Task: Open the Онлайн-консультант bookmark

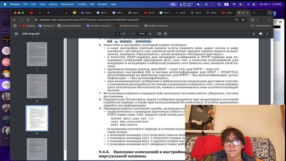Action: pyautogui.click(x=99, y=26)
